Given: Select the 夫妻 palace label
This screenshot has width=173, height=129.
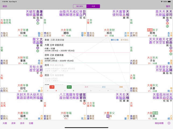Looking at the screenshot, I should 153,88.
